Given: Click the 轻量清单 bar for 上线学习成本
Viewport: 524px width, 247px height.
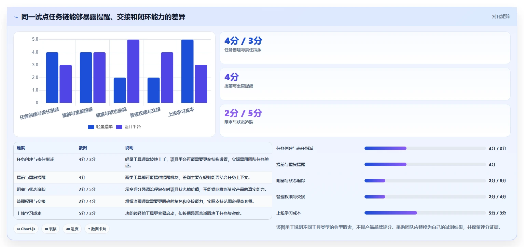Looking at the screenshot, I should point(187,71).
